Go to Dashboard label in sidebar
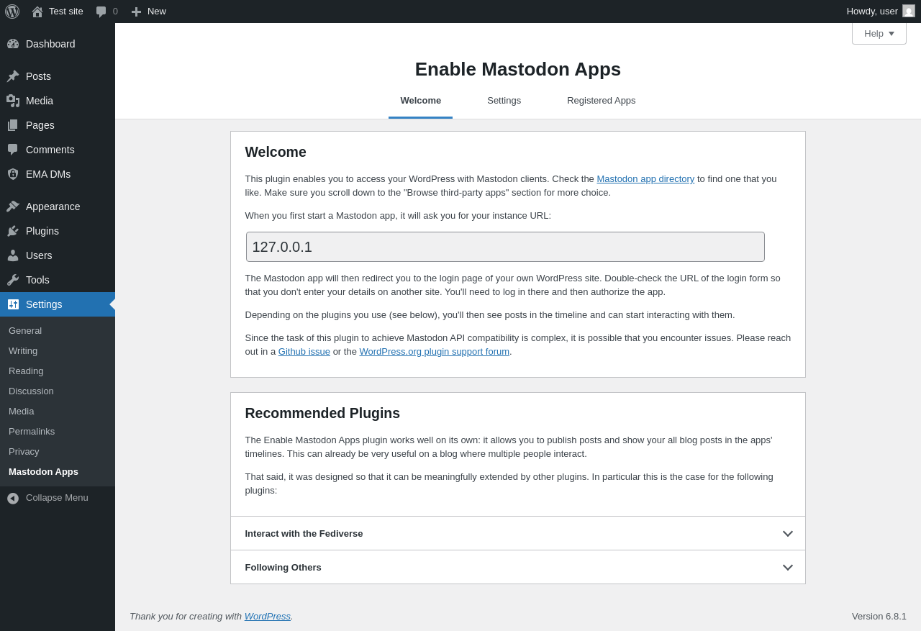Screen dimensions: 921x631 click(50, 44)
